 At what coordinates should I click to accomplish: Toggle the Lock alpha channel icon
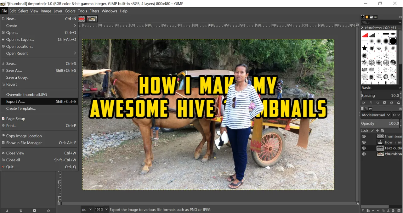(x=383, y=131)
